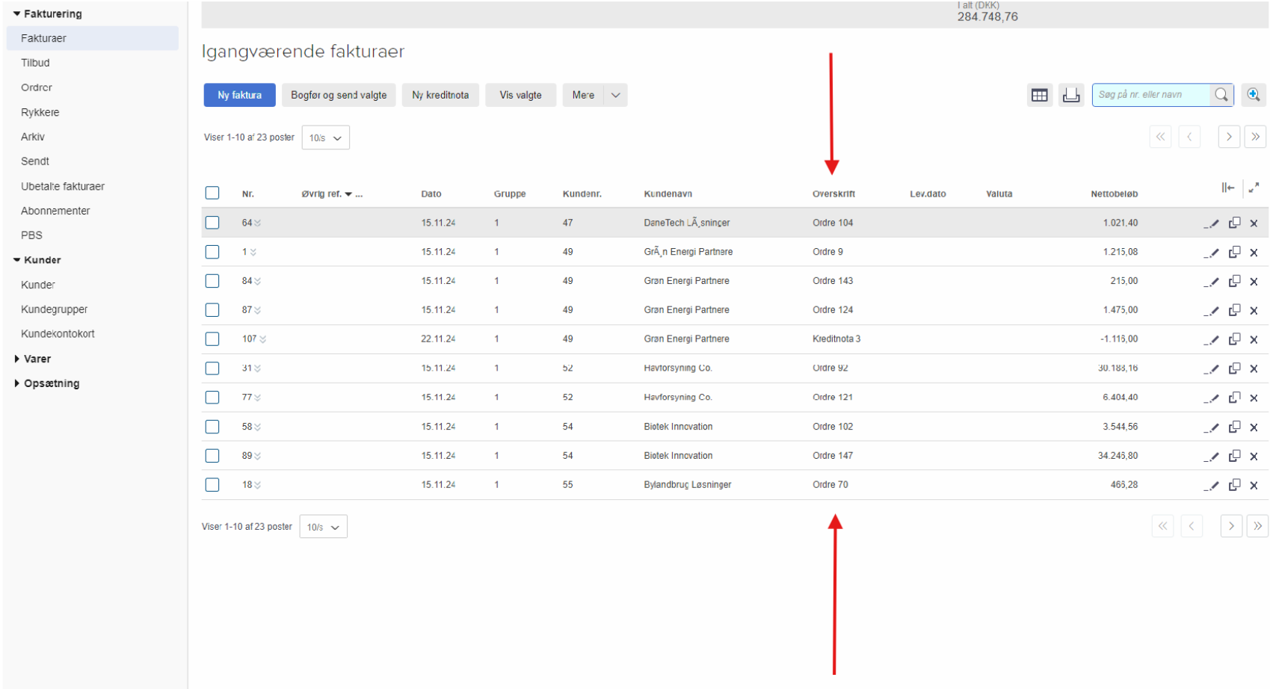The height and width of the screenshot is (689, 1270).
Task: Click into the invoice search field
Action: click(x=1150, y=95)
